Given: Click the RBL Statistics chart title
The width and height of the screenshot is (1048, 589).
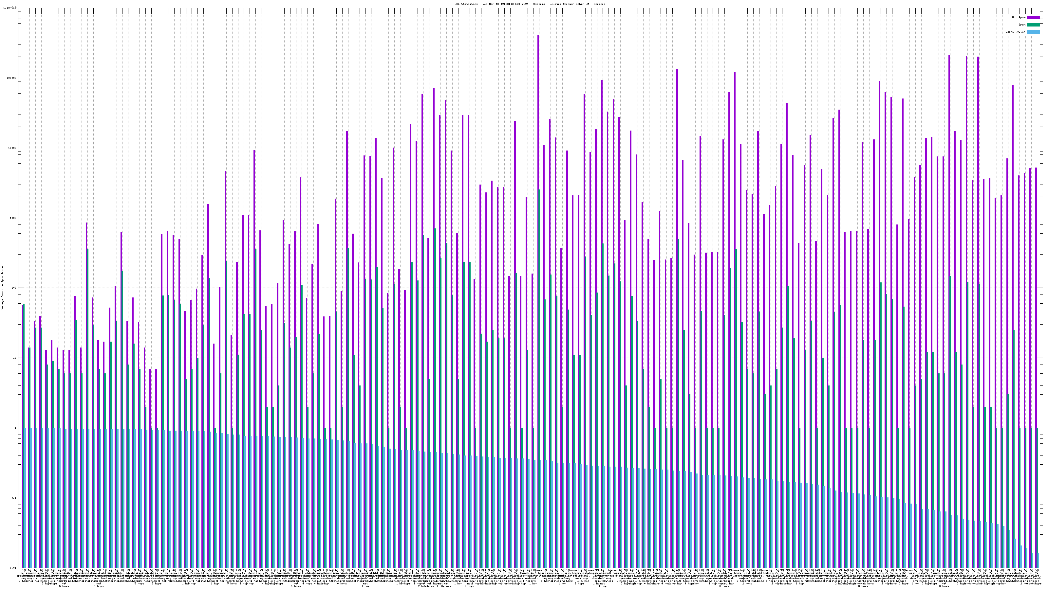Looking at the screenshot, I should click(x=530, y=4).
